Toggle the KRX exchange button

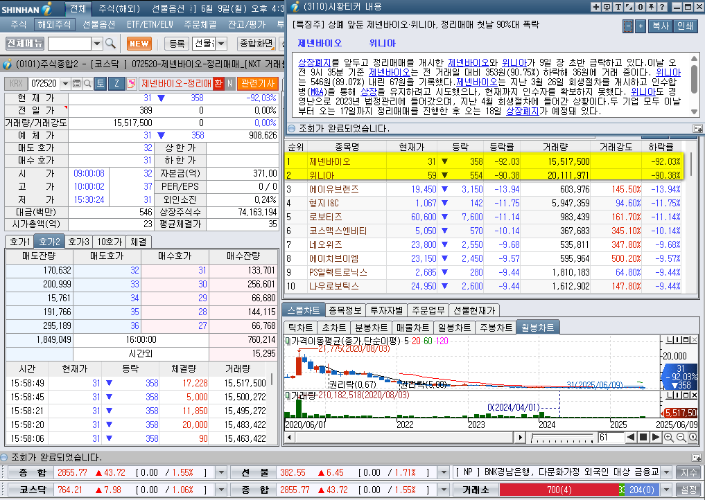[16, 84]
